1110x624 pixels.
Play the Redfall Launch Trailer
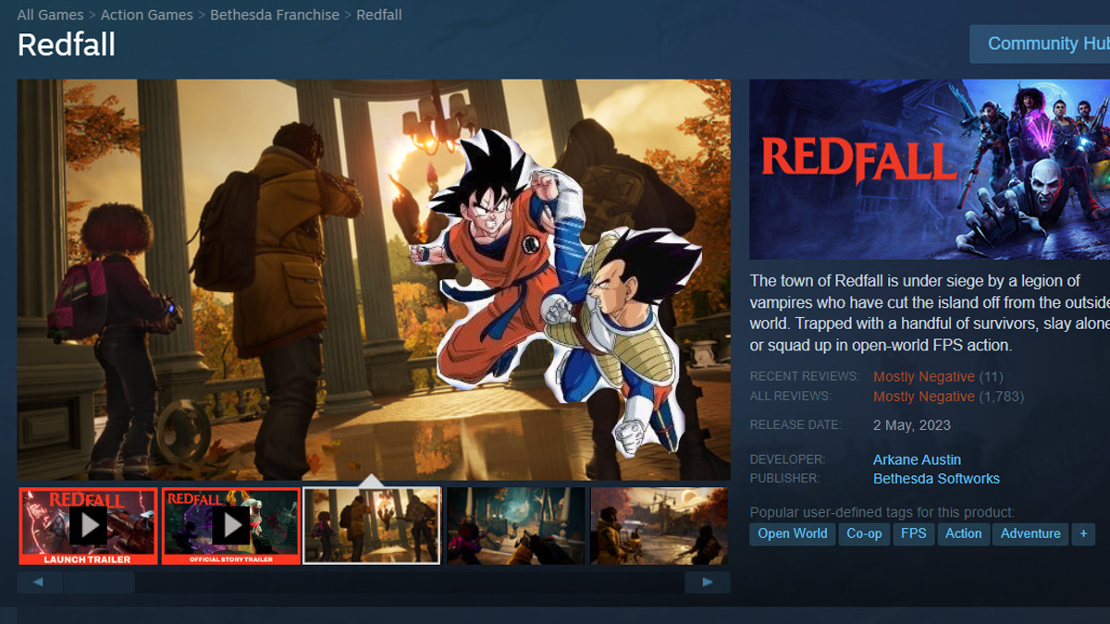87,526
